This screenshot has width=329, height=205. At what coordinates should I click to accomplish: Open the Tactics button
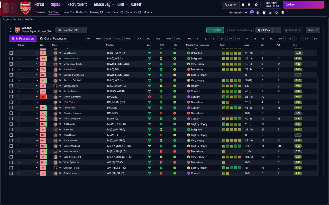(x=215, y=30)
